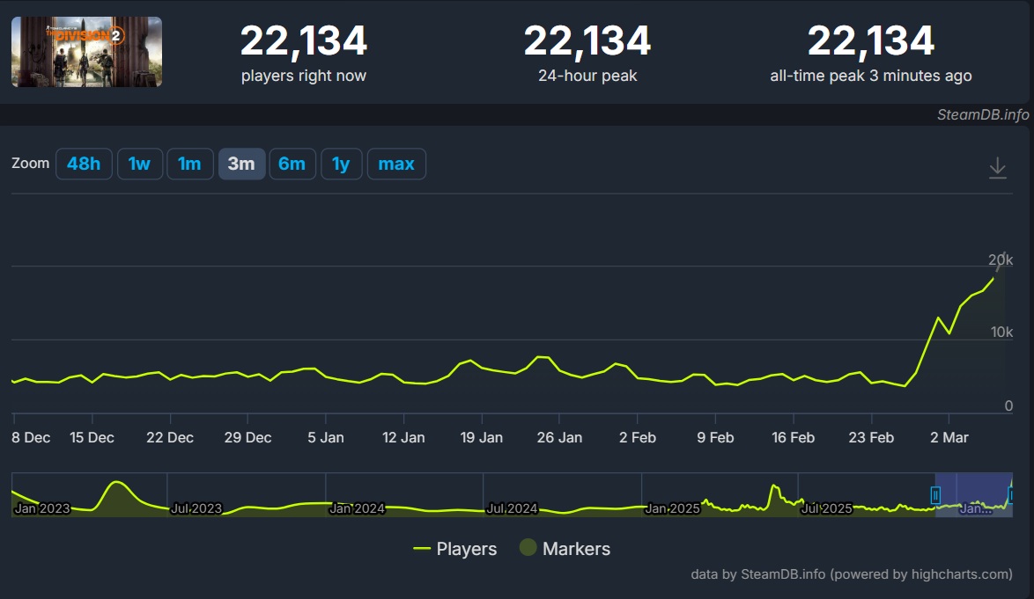Click the all-time peak player count

870,40
